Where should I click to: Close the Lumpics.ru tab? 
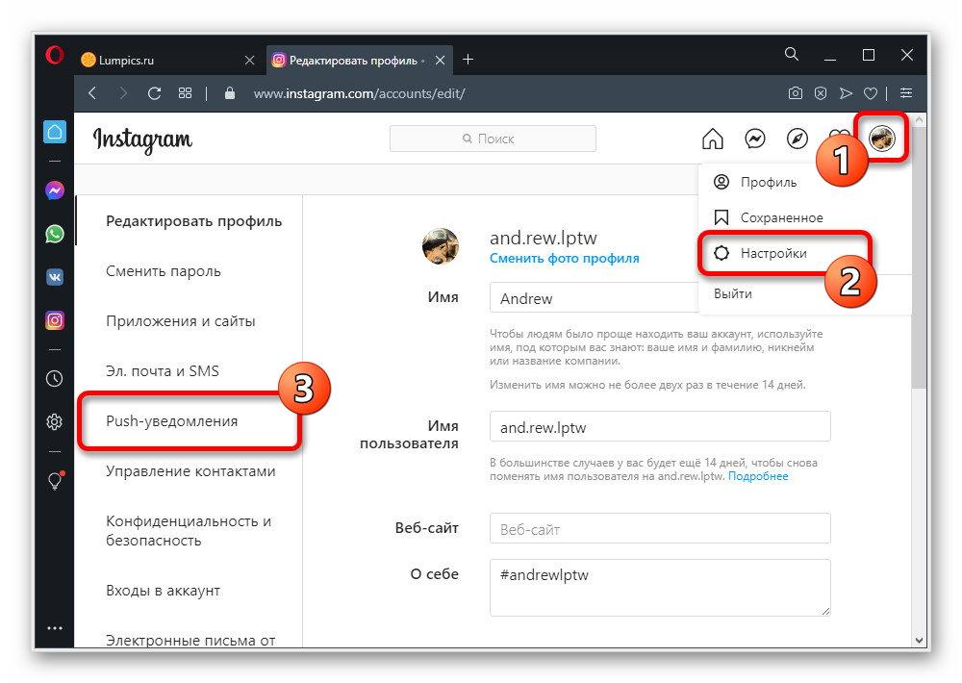pos(249,61)
